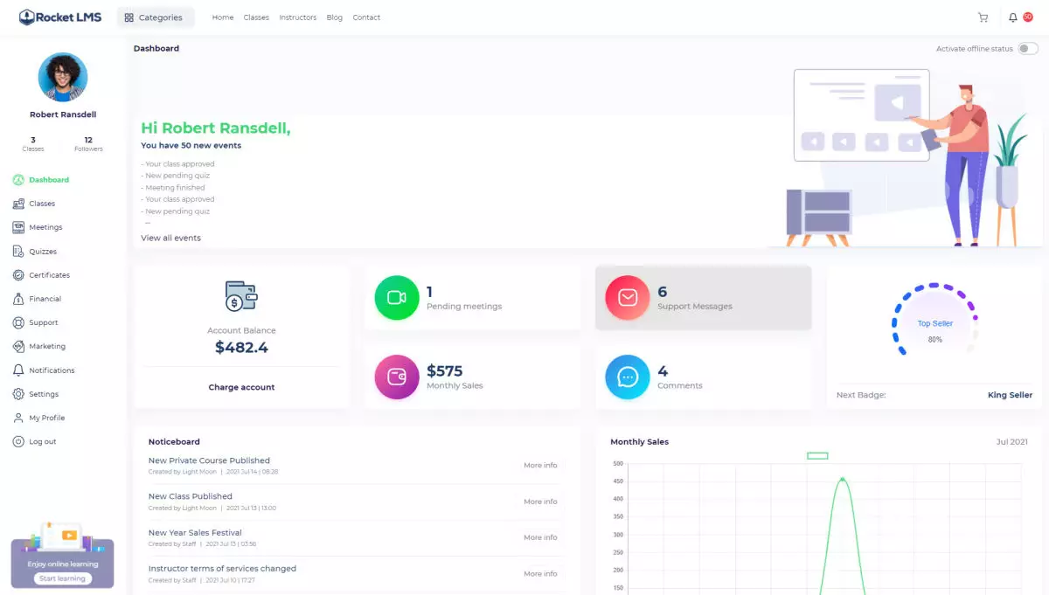Select Meetings in the sidebar menu
Viewport: 1049px width, 595px height.
click(45, 227)
